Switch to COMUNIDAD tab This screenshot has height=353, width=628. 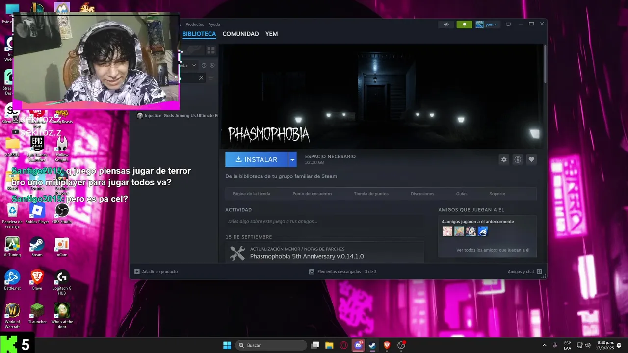pos(240,34)
